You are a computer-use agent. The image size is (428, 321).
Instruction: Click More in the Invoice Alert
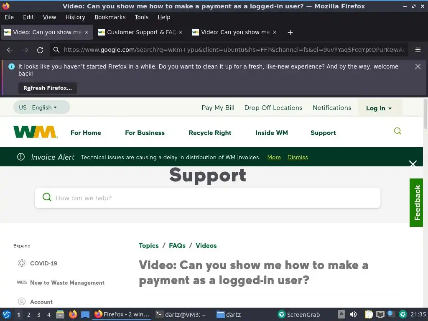[x=274, y=157]
